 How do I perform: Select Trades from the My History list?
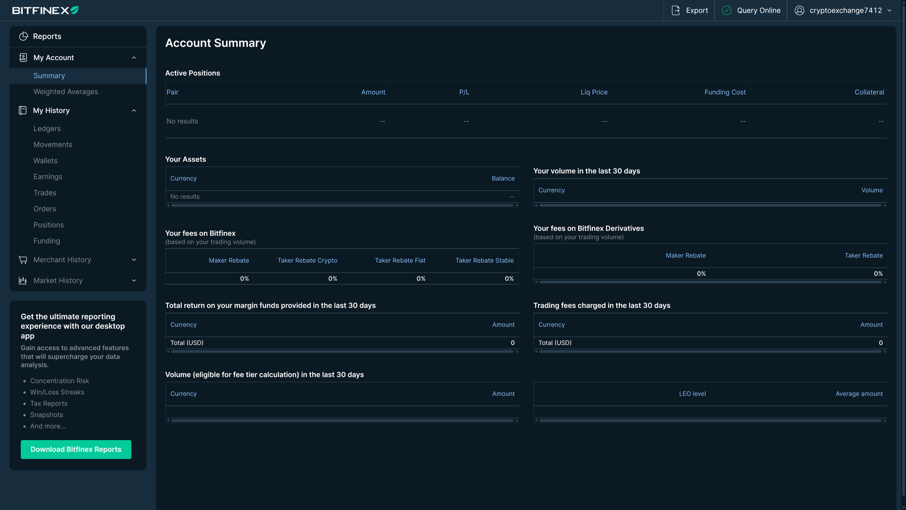pyautogui.click(x=45, y=193)
